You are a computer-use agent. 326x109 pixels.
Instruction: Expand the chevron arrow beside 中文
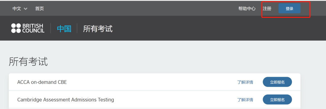pyautogui.click(x=26, y=9)
